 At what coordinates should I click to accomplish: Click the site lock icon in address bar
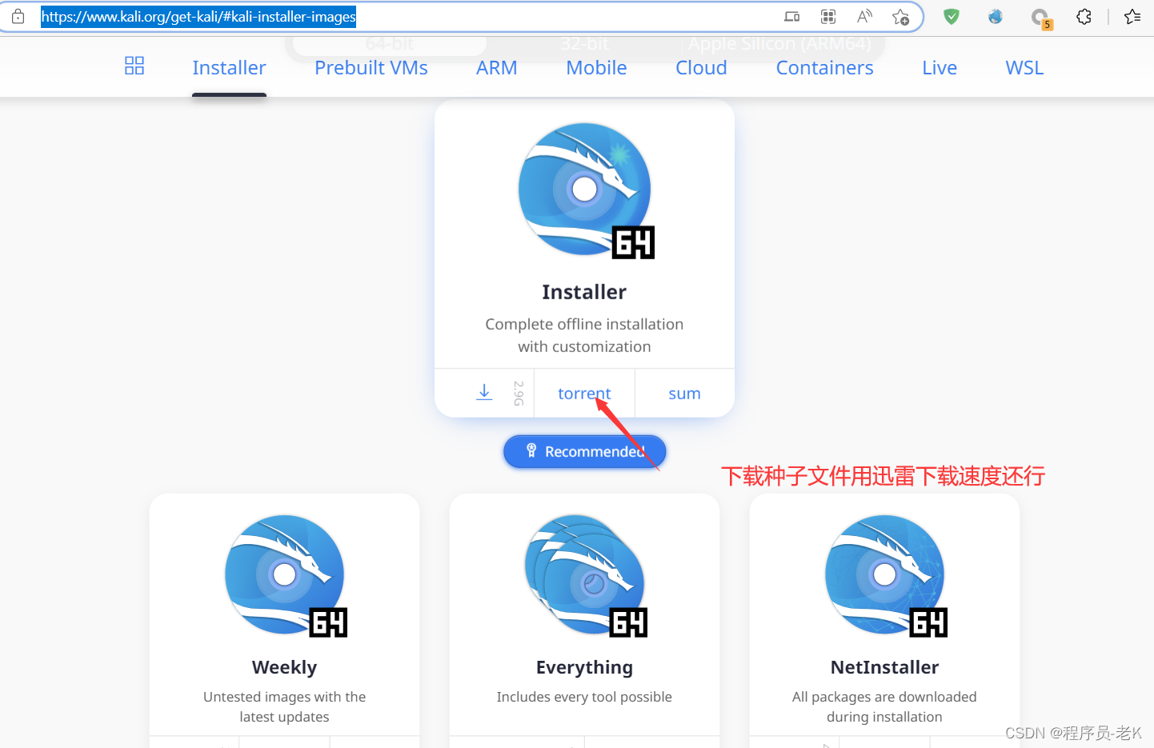pyautogui.click(x=18, y=16)
